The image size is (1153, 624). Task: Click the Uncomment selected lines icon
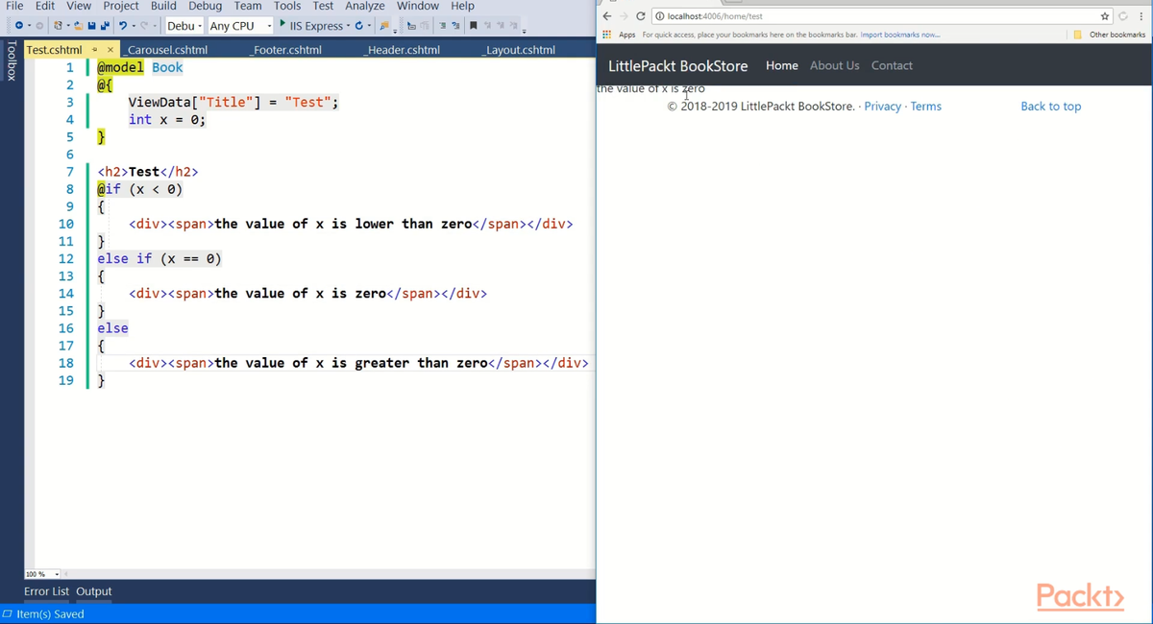pyautogui.click(x=455, y=26)
